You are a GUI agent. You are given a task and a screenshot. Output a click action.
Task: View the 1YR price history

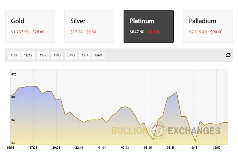tap(85, 55)
